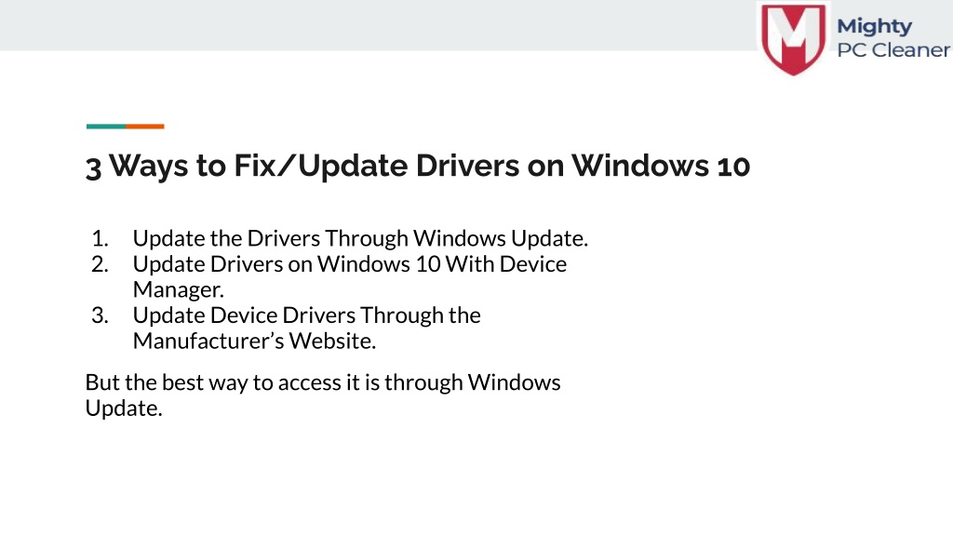
Task: Click the 'Manufacturer's Website.' line
Action: [254, 341]
